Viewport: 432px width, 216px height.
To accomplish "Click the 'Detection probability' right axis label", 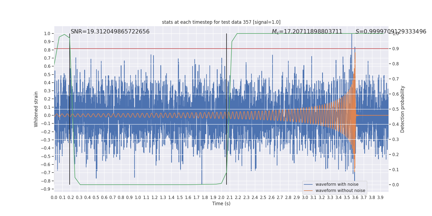I will [403, 109].
